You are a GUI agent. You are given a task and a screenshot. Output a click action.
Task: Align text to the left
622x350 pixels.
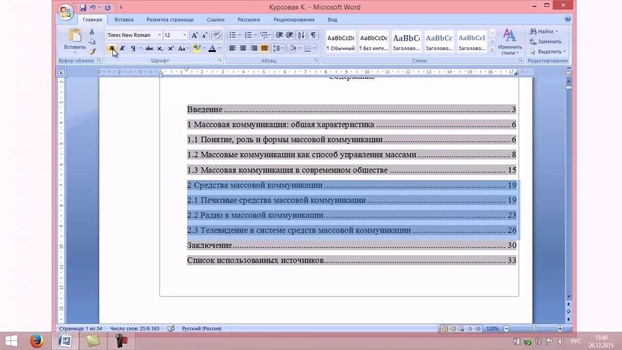click(x=232, y=48)
